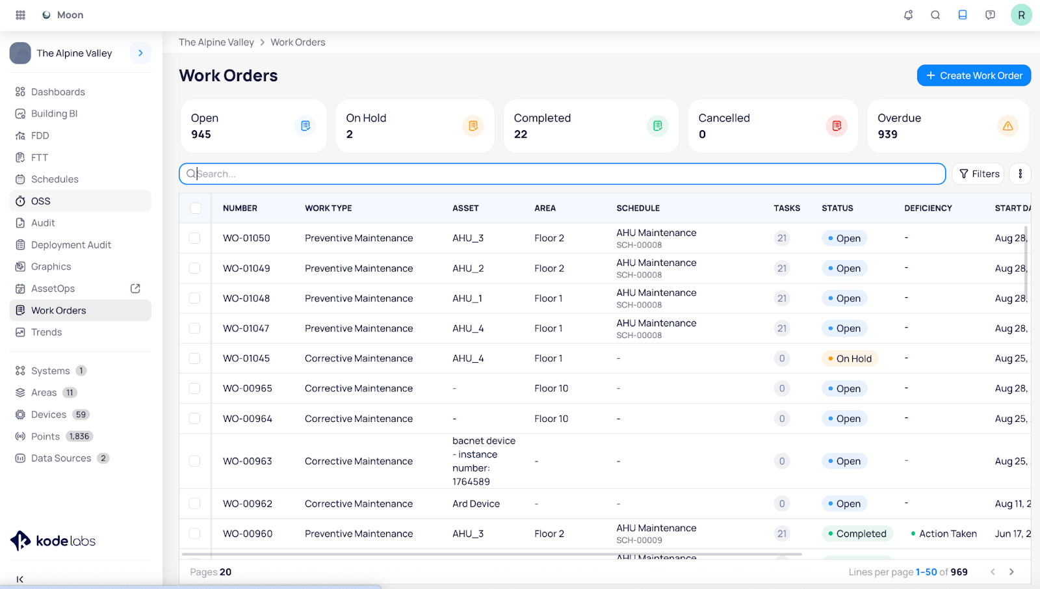Click Ard Device asset cell
1040x589 pixels.
476,504
